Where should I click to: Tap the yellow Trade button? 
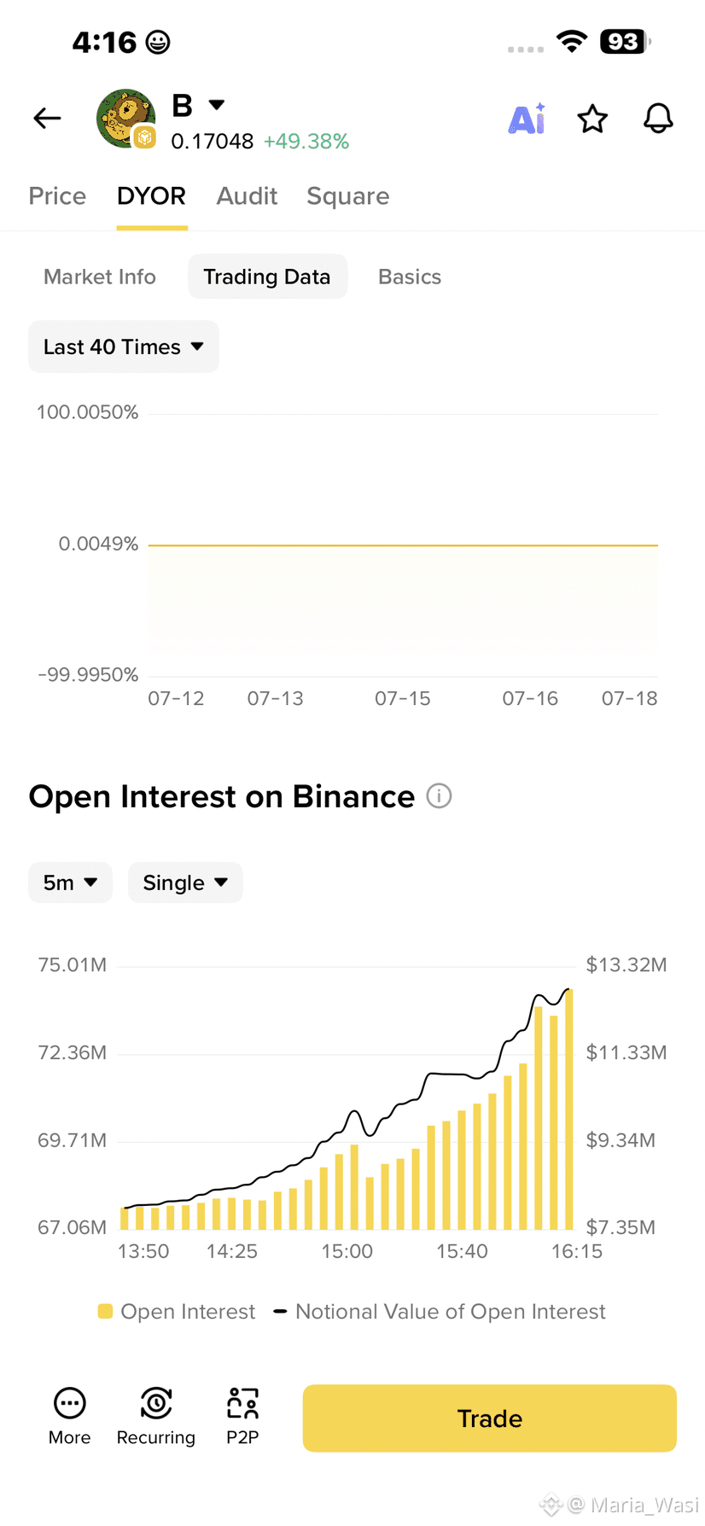click(490, 1418)
